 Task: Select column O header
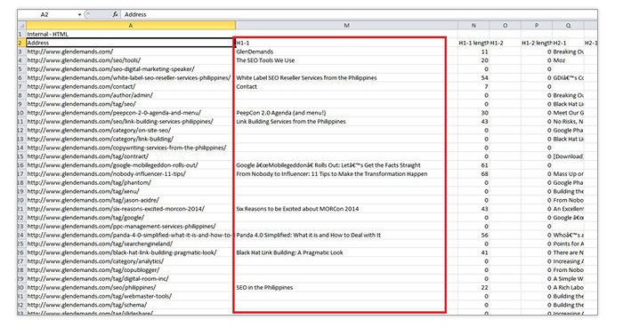[x=505, y=26]
